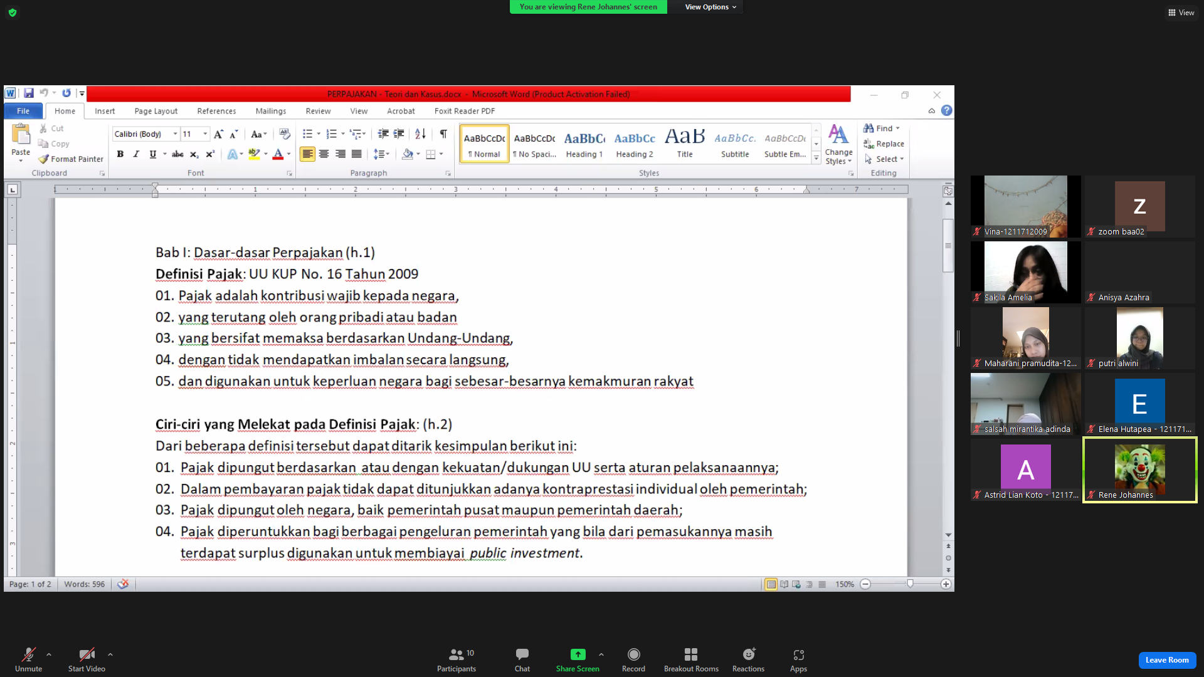
Task: Open the References ribbon tab
Action: [216, 111]
